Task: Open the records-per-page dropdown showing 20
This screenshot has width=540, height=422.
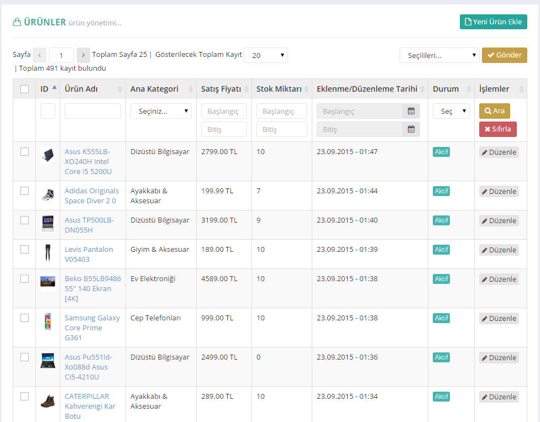Action: (x=265, y=55)
